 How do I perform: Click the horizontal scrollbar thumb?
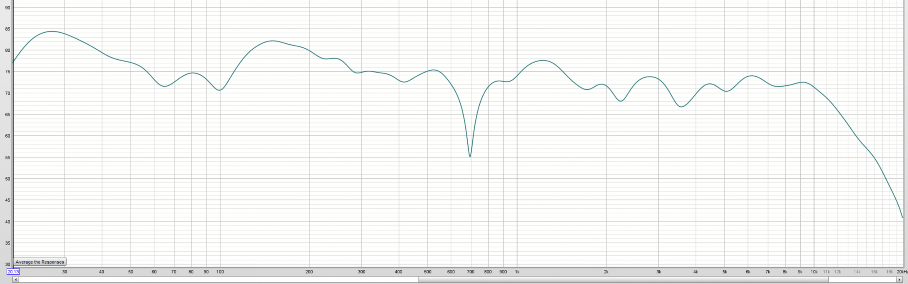click(623, 280)
